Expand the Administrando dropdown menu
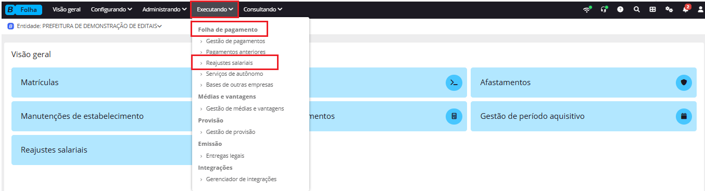Image resolution: width=705 pixels, height=191 pixels. (x=164, y=9)
